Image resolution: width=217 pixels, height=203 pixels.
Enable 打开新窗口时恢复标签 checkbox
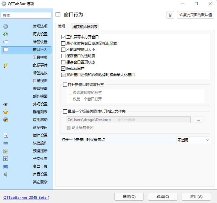(65, 85)
